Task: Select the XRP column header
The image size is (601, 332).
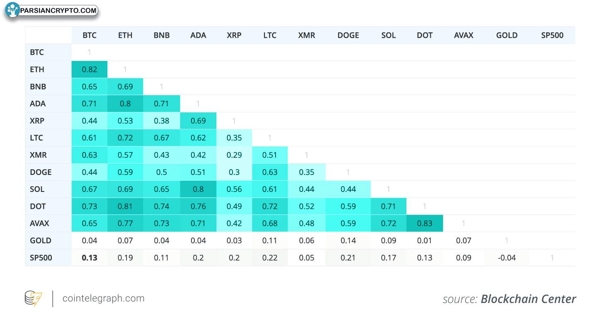Action: [234, 35]
